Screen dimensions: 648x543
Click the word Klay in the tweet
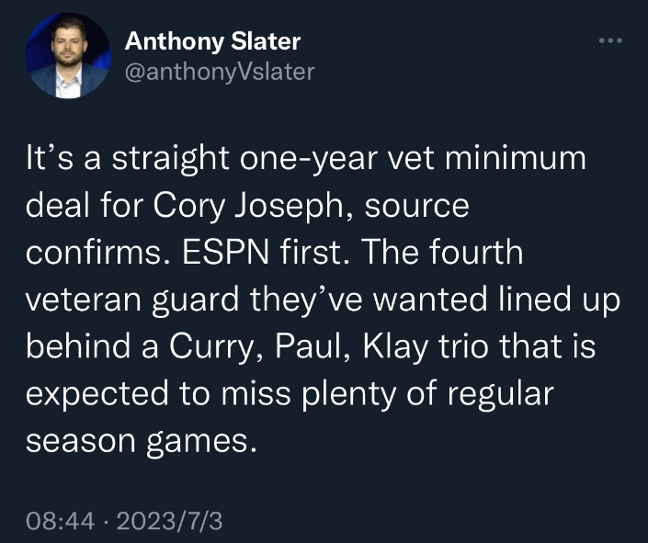(x=396, y=347)
